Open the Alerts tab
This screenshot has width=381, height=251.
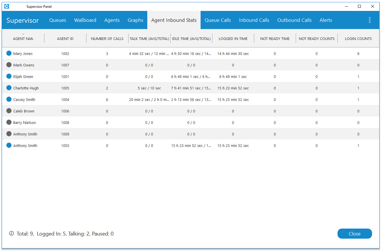326,20
